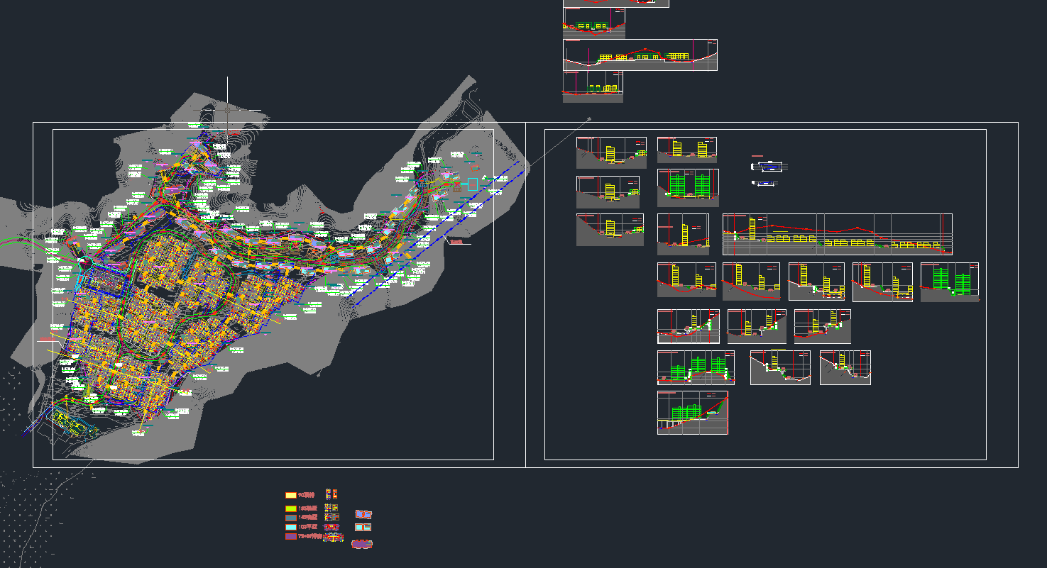Viewport: 1047px width, 568px height.
Task: Click the long wide terrain section profile
Action: [837, 234]
